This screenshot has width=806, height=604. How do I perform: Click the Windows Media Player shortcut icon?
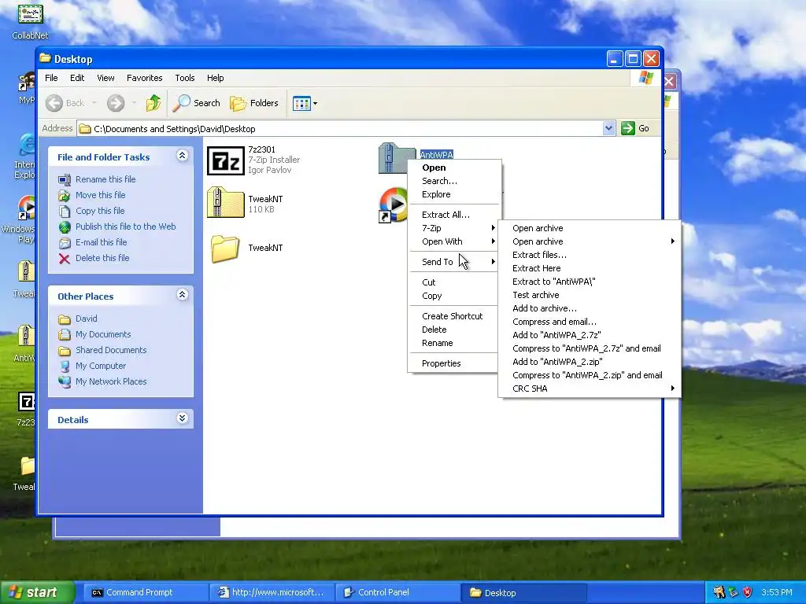click(x=394, y=204)
